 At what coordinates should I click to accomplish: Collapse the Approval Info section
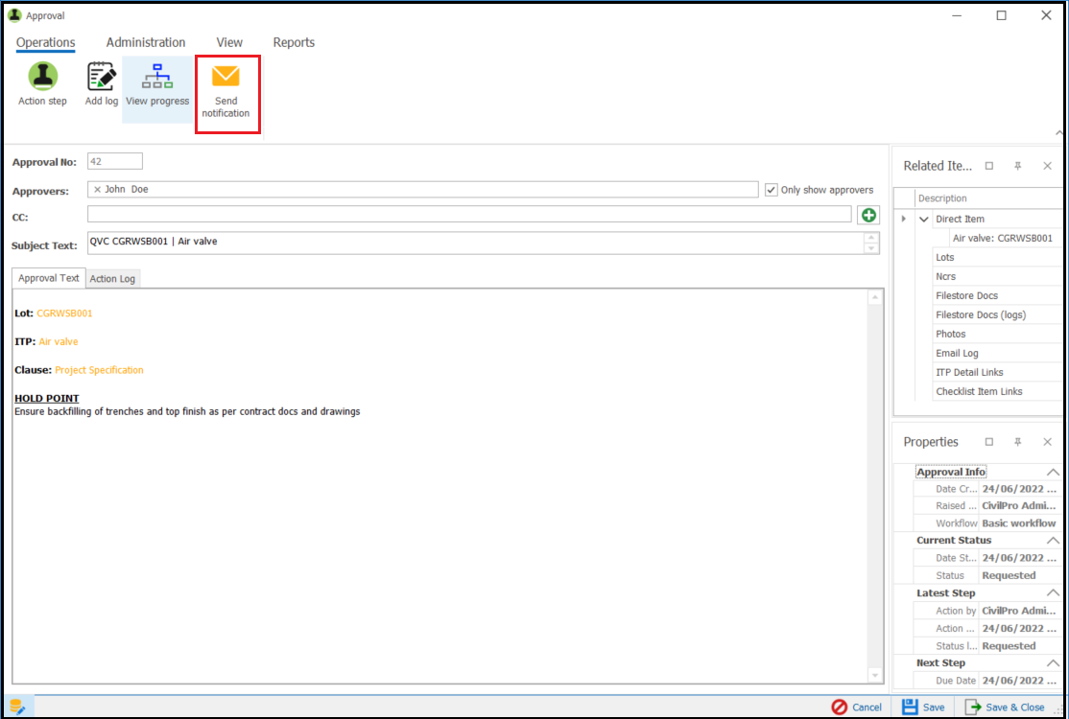(x=1053, y=473)
